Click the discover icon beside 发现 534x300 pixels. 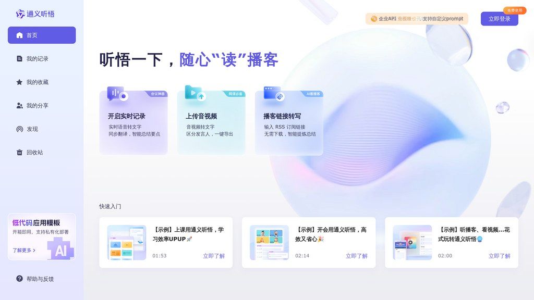[x=19, y=129]
